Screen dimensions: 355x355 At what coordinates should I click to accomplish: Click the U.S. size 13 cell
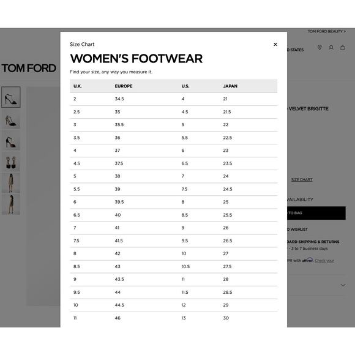(x=184, y=318)
